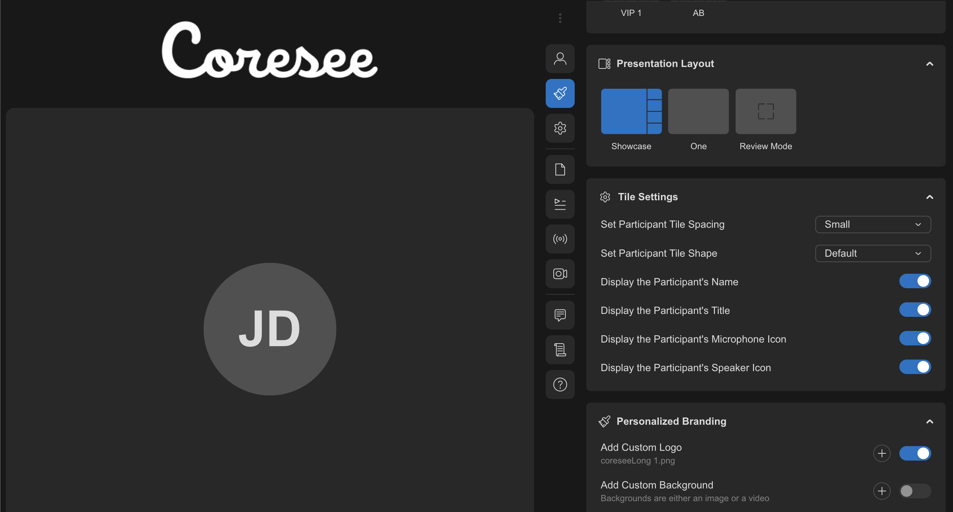
Task: Toggle Display the Participant's Speaker Icon
Action: tap(915, 367)
